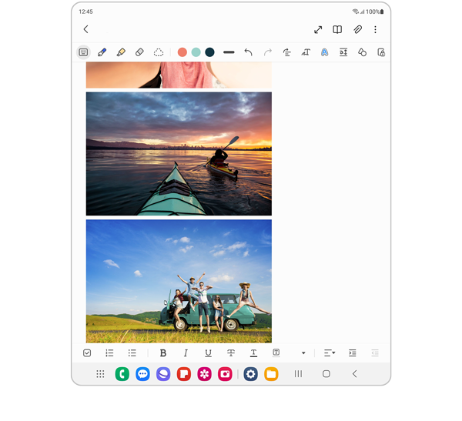Pick the salmon red pen color
The height and width of the screenshot is (421, 462).
click(x=182, y=52)
